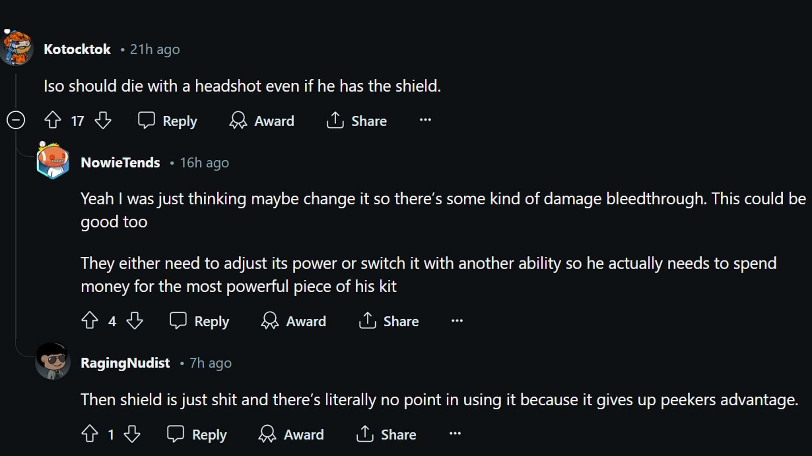Click the collapse toggle on Kotocktok's thread

click(17, 121)
